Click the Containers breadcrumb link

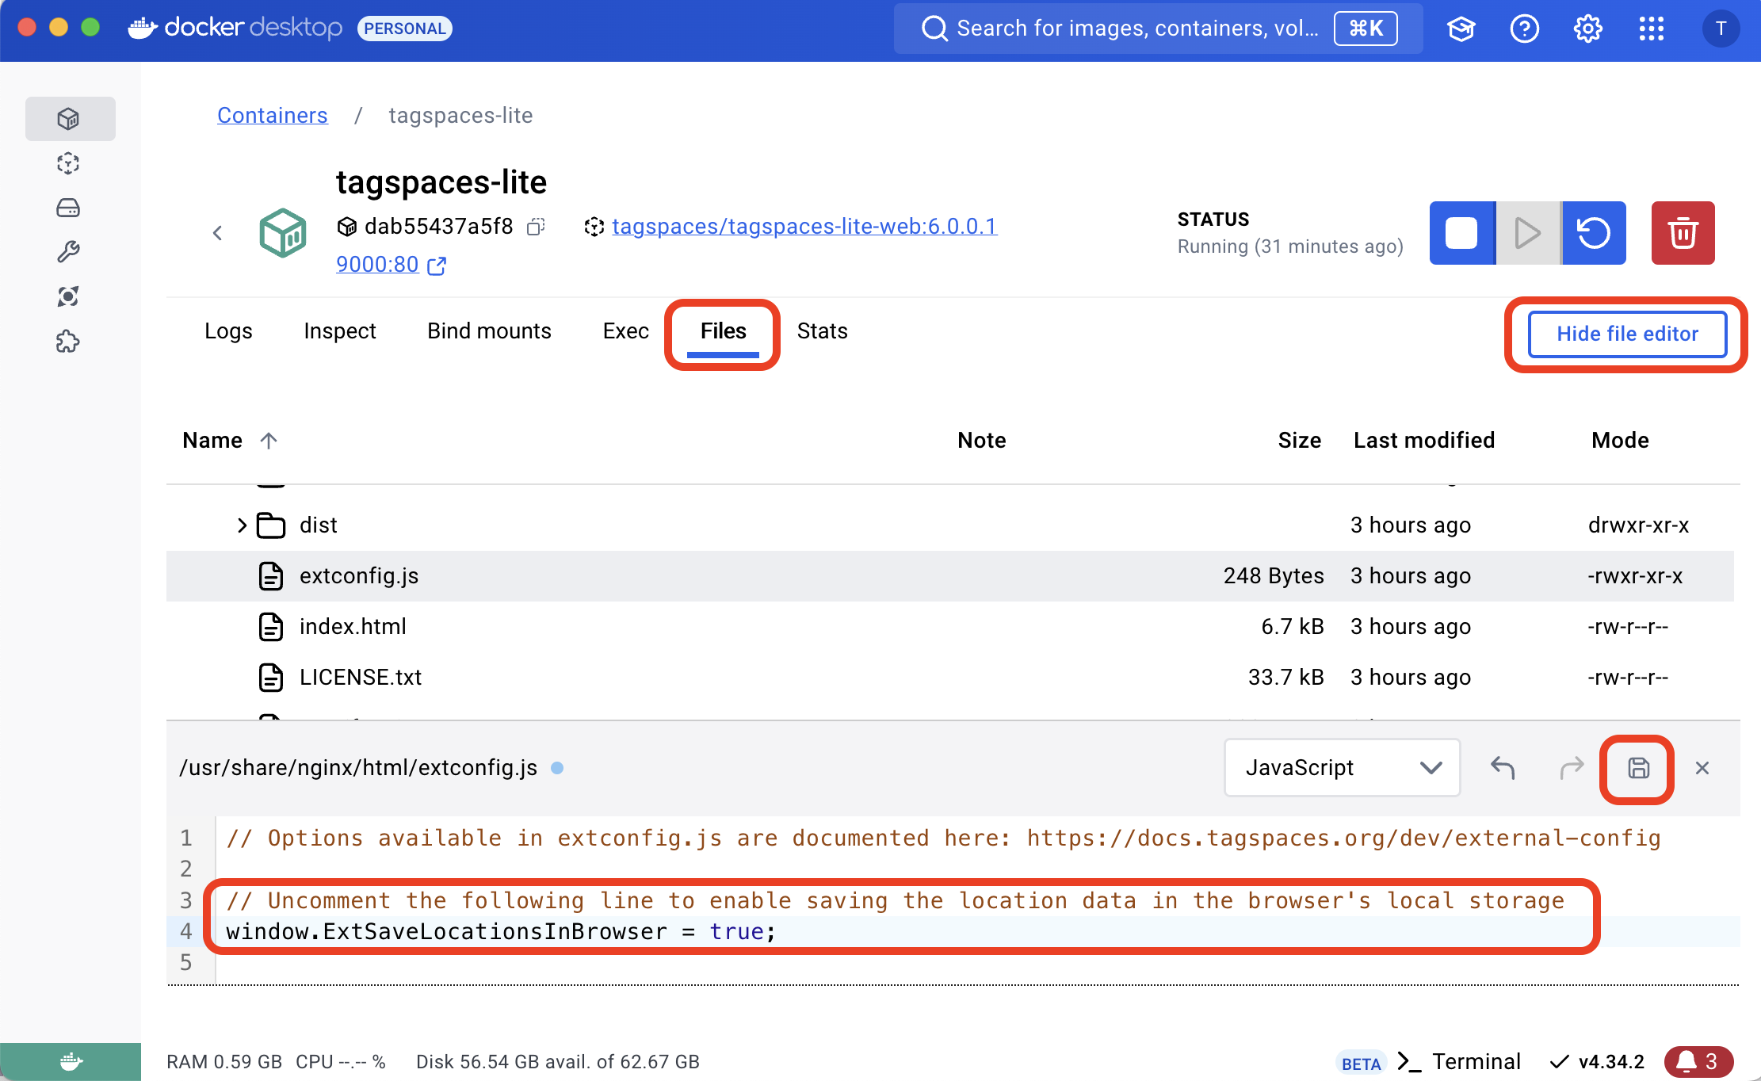tap(273, 114)
